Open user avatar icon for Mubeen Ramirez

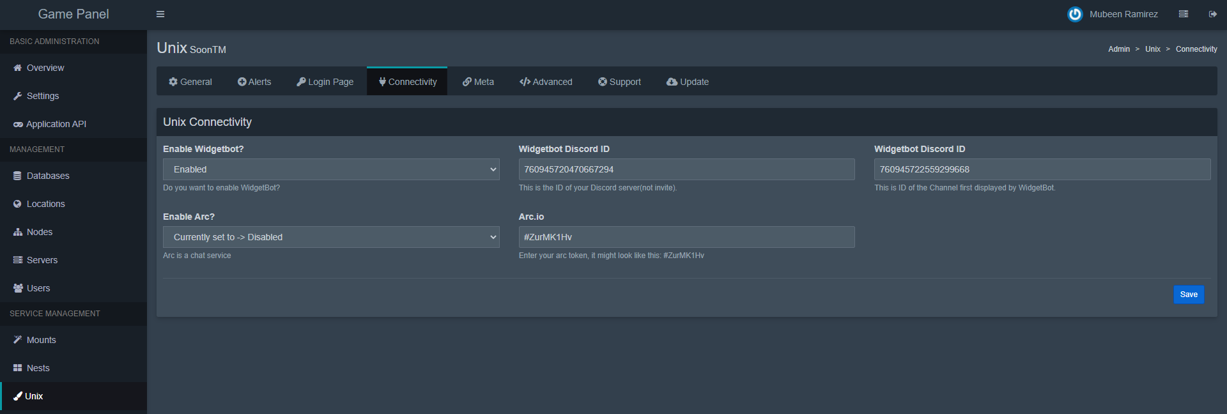1075,14
